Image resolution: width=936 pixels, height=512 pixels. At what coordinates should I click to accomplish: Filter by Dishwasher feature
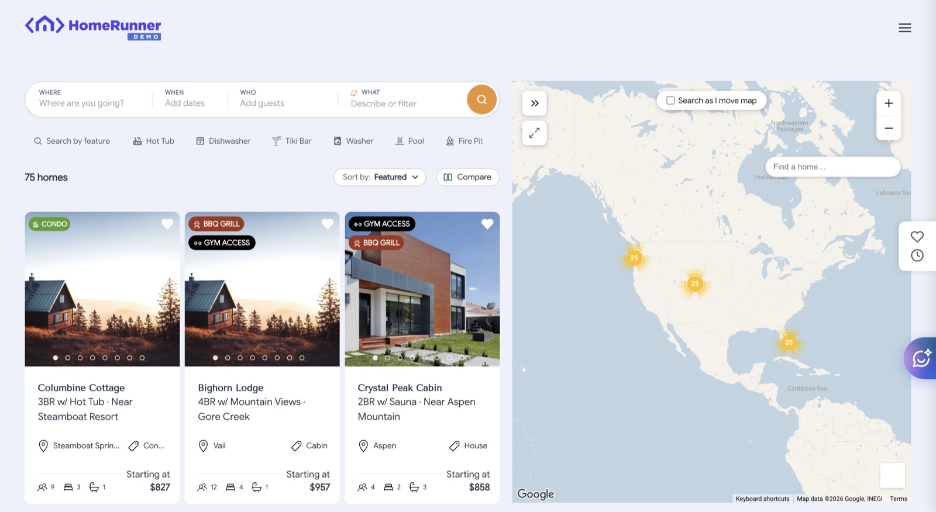(x=223, y=141)
